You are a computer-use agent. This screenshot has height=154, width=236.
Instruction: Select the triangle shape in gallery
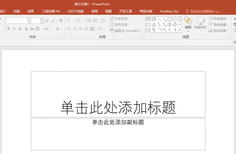tap(154, 25)
